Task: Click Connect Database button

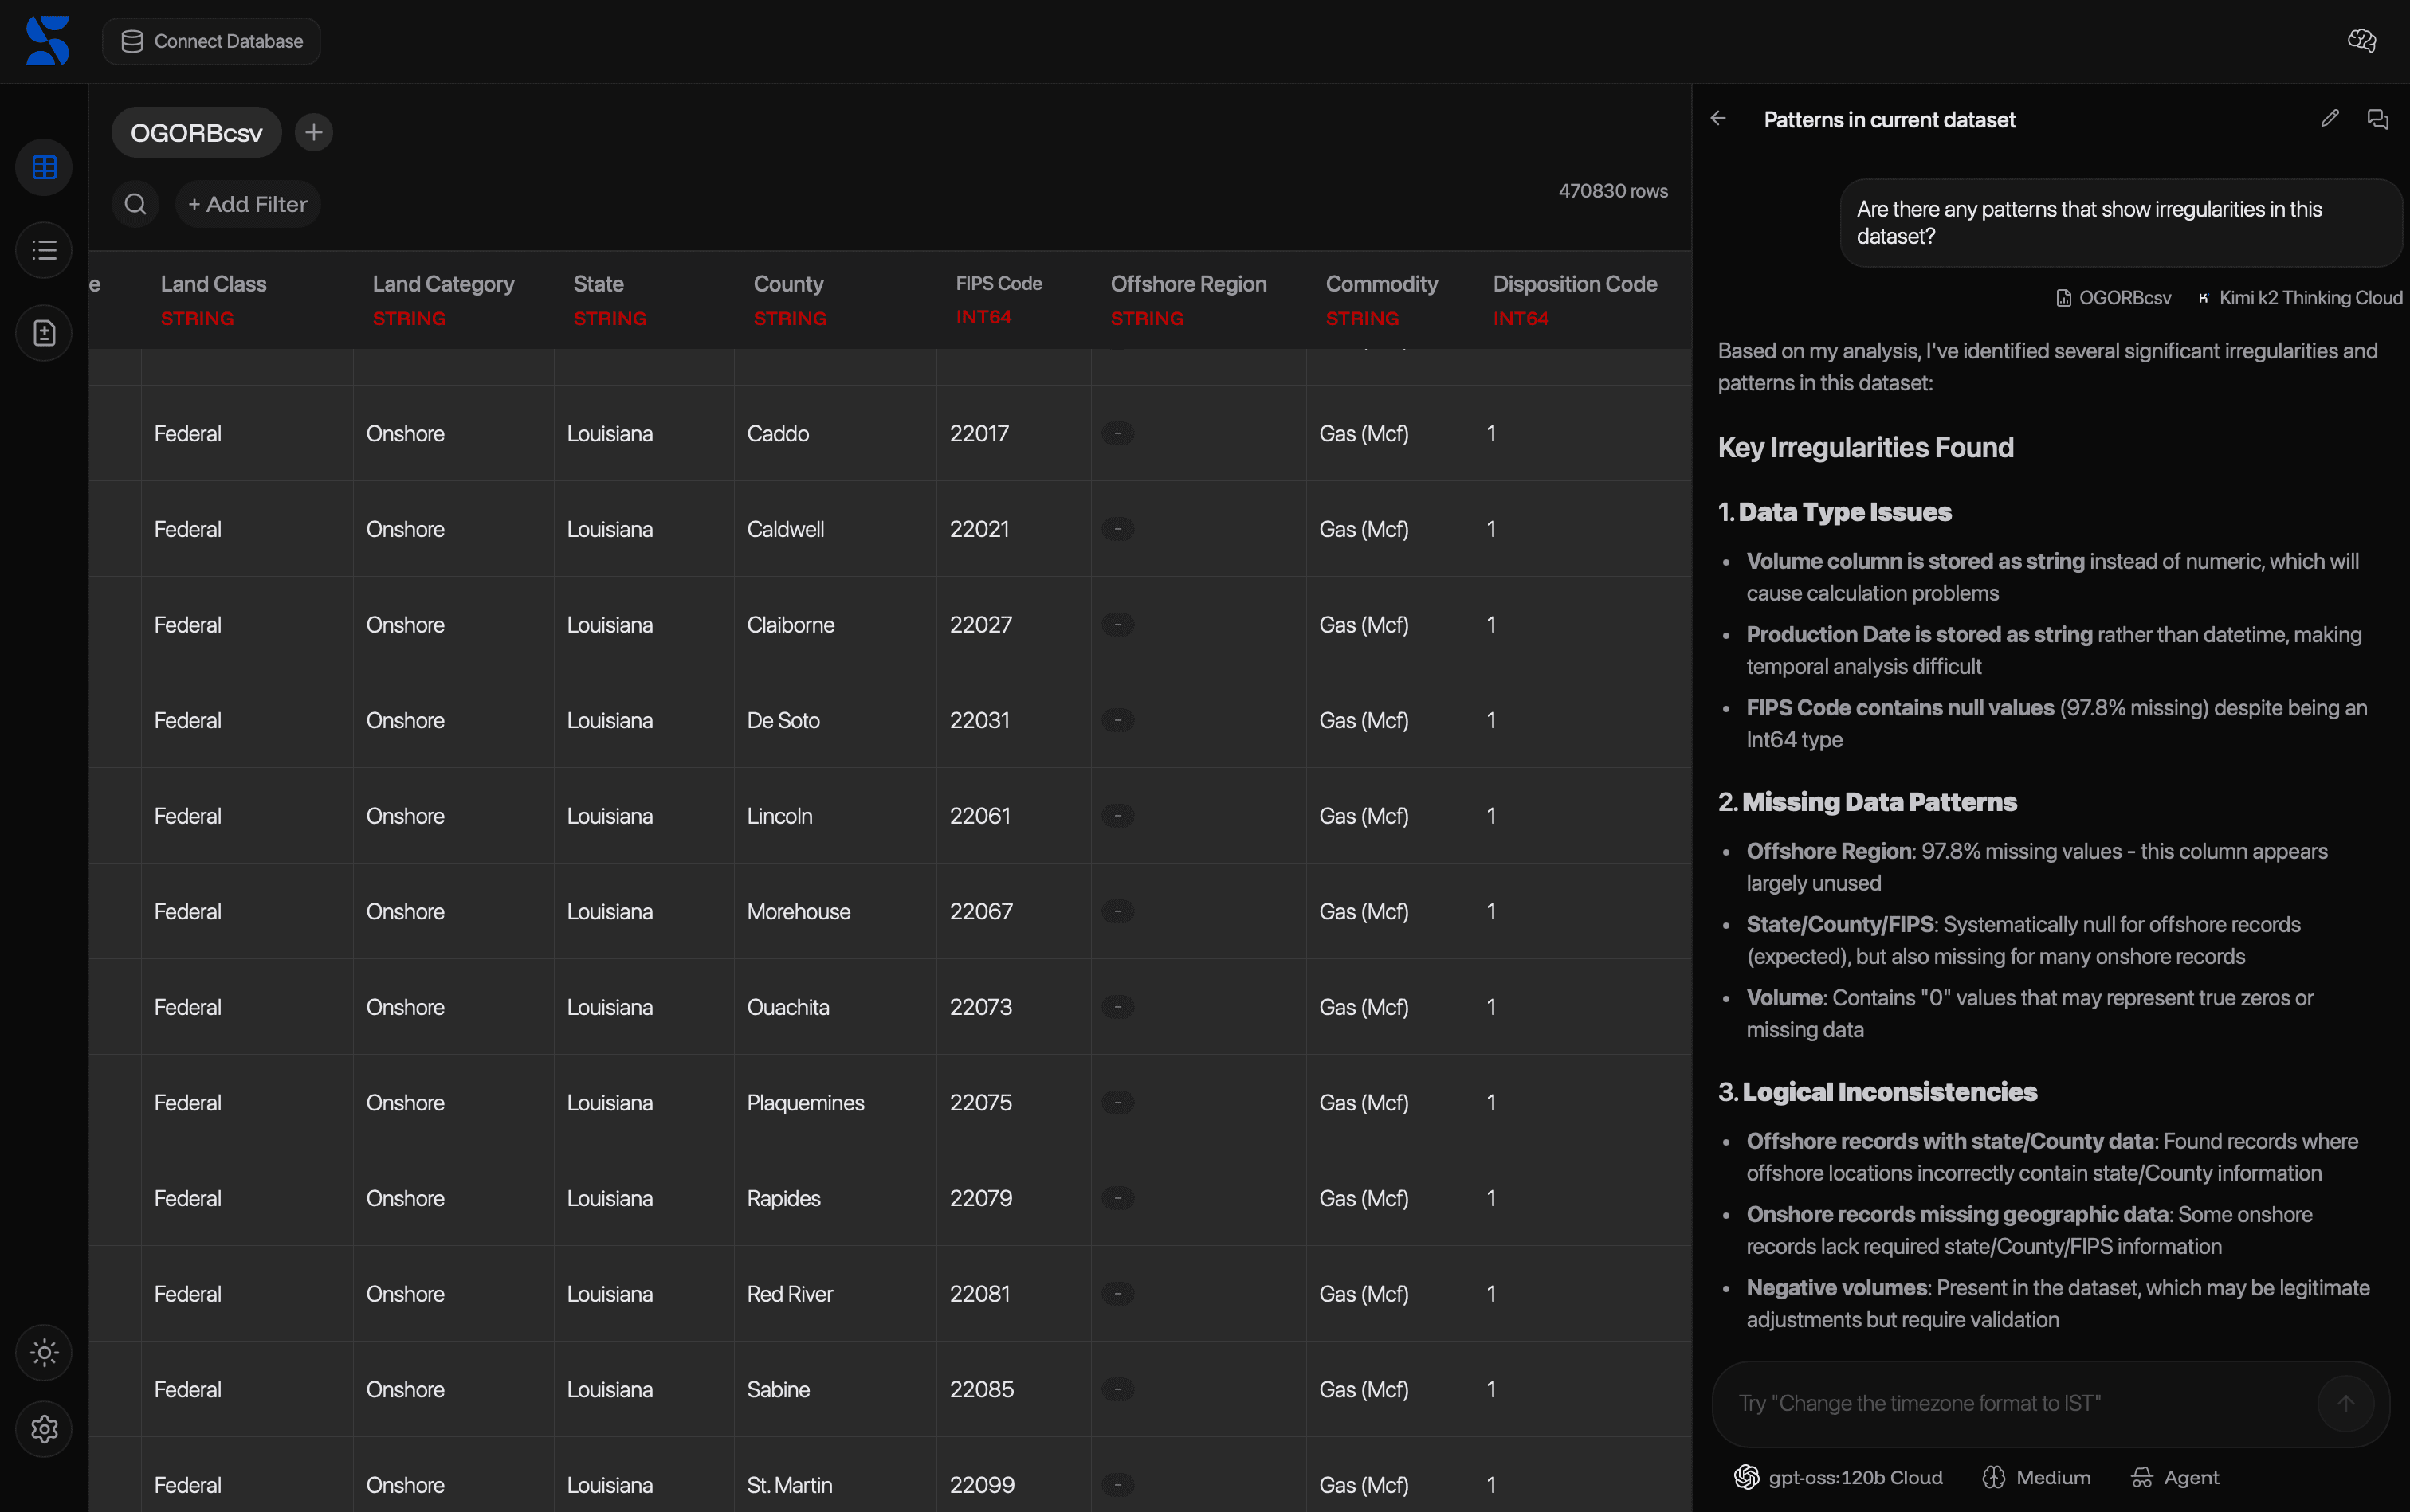Action: point(211,41)
